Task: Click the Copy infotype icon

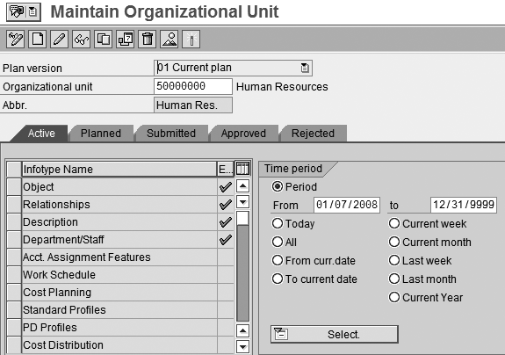Action: tap(103, 40)
